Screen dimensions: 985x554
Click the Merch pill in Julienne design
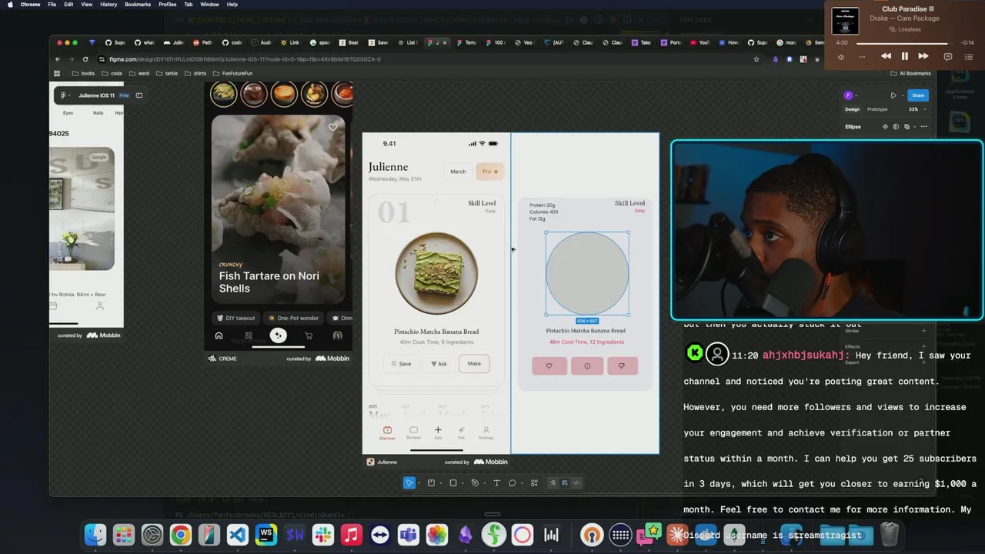[458, 172]
